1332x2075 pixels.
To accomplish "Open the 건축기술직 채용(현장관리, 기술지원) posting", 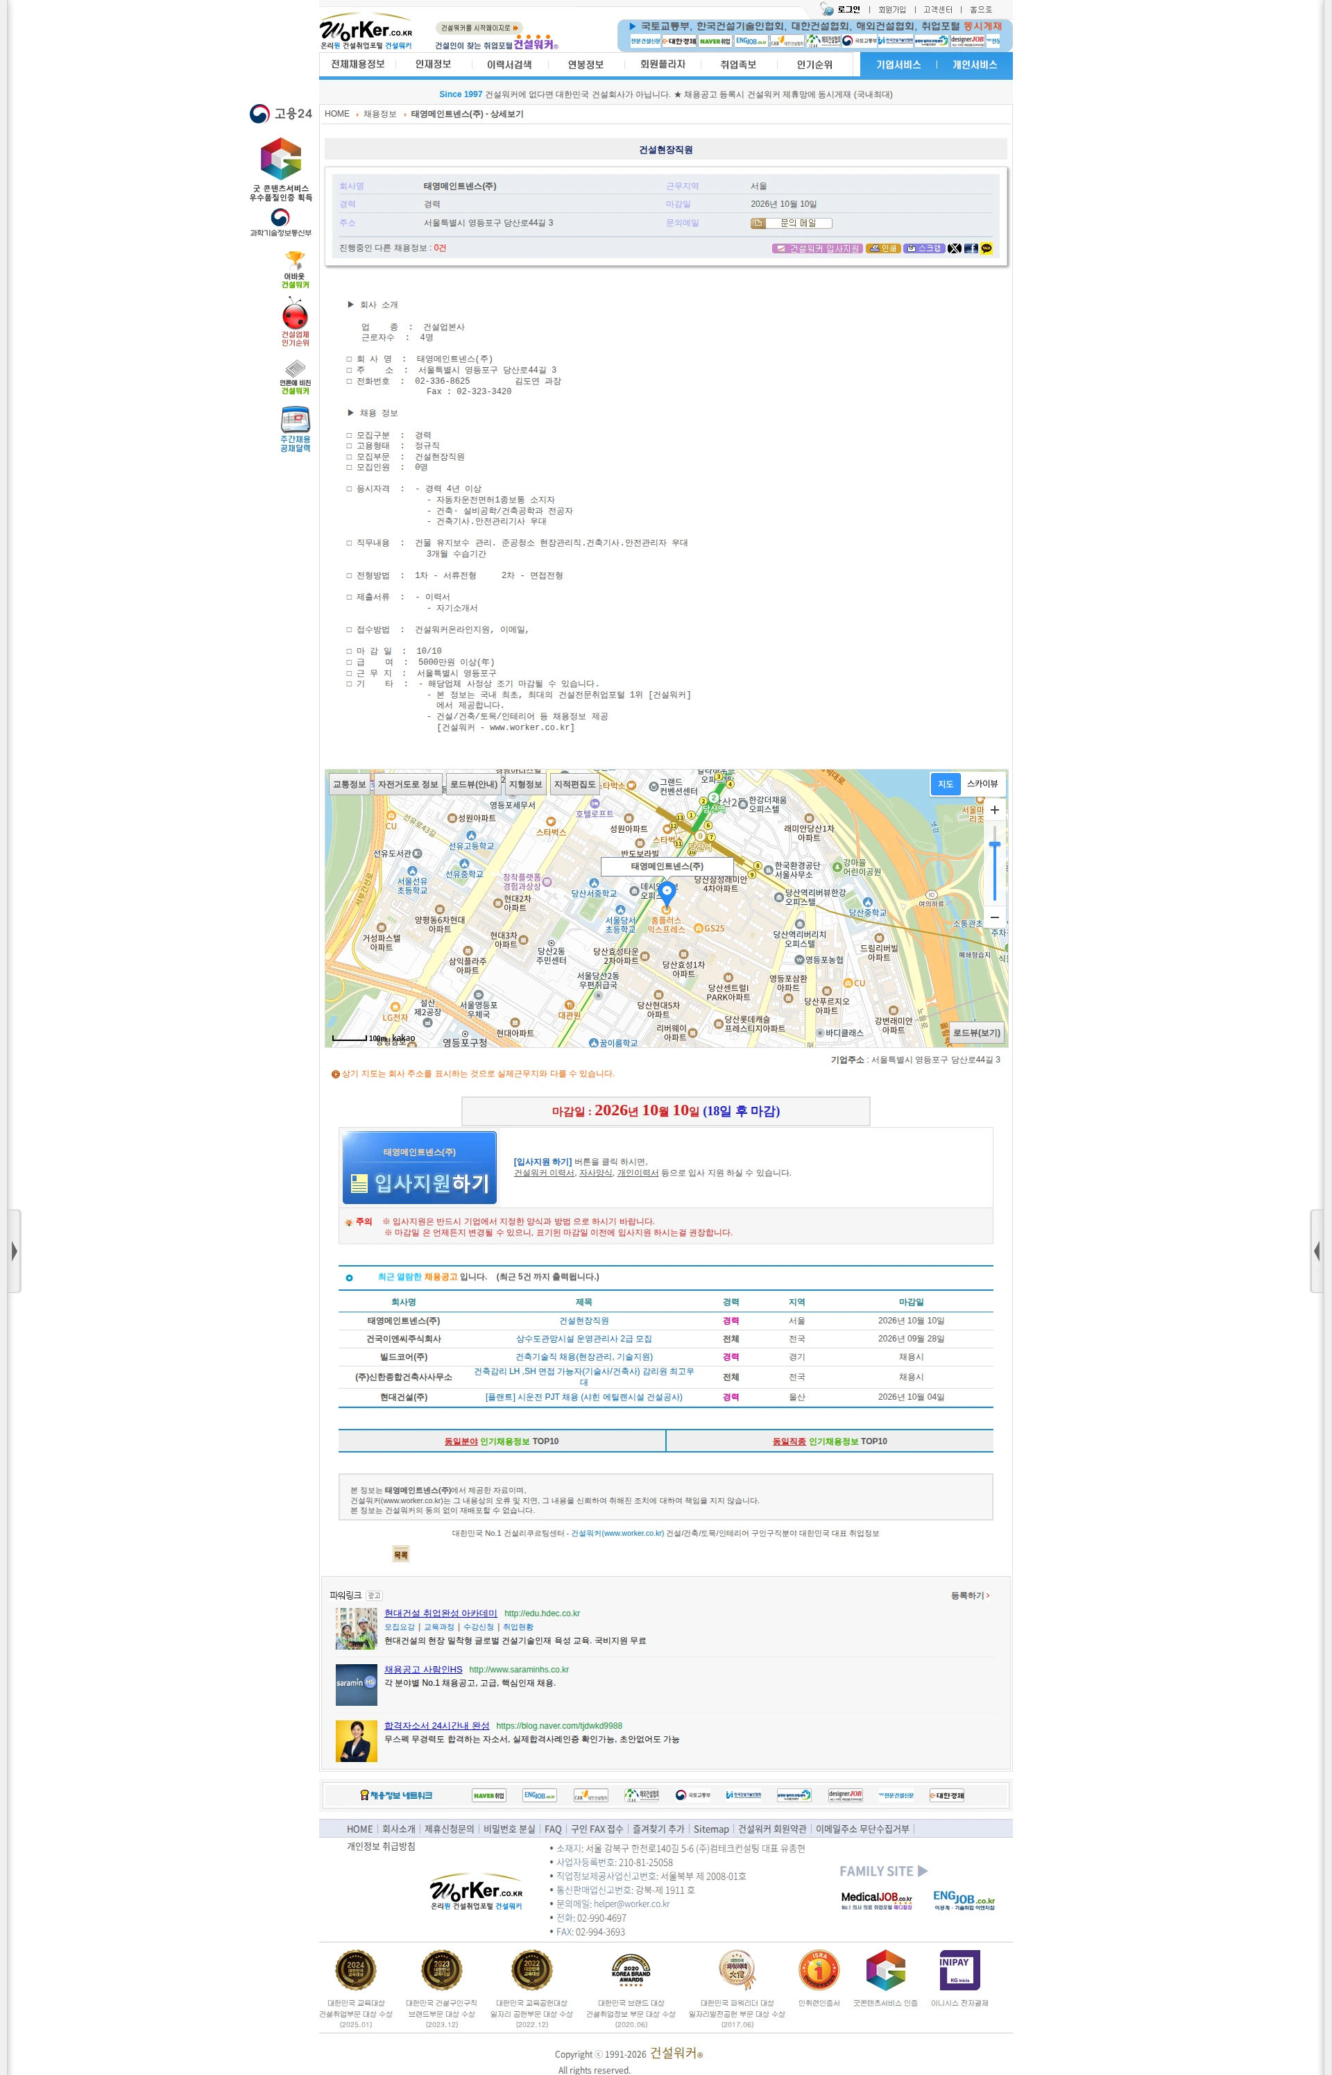I will (584, 1357).
